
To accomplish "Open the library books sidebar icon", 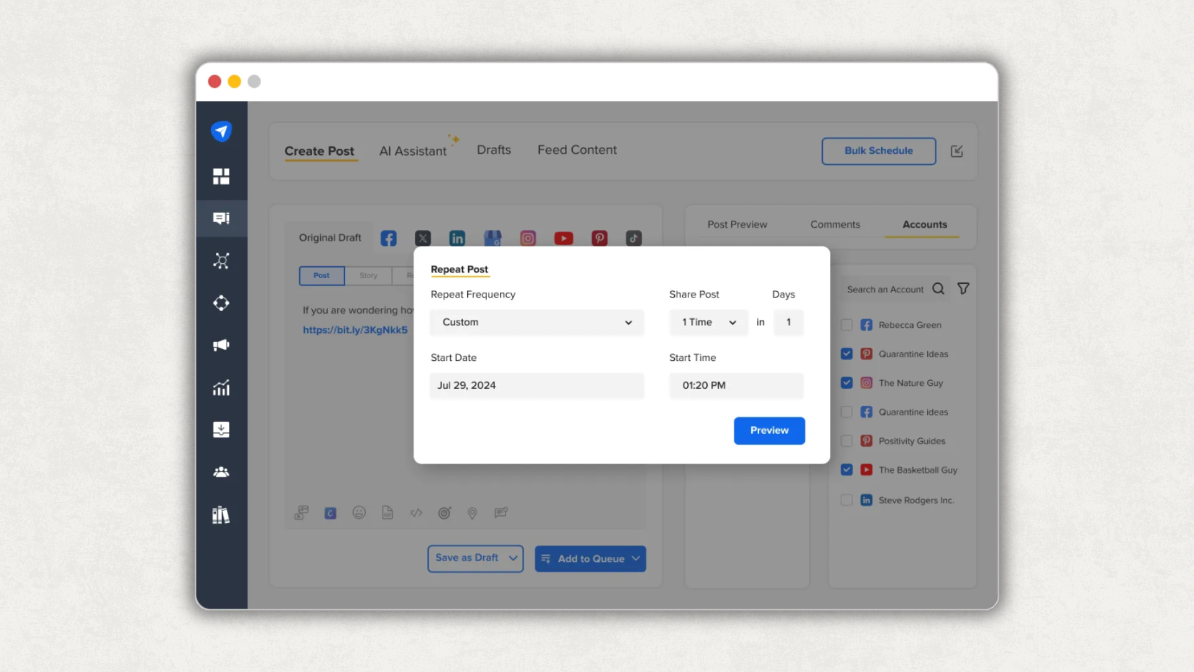I will (221, 515).
